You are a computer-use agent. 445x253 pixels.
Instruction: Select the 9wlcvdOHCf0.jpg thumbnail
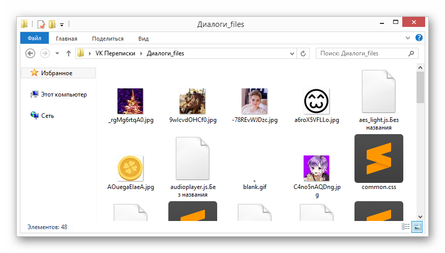193,101
